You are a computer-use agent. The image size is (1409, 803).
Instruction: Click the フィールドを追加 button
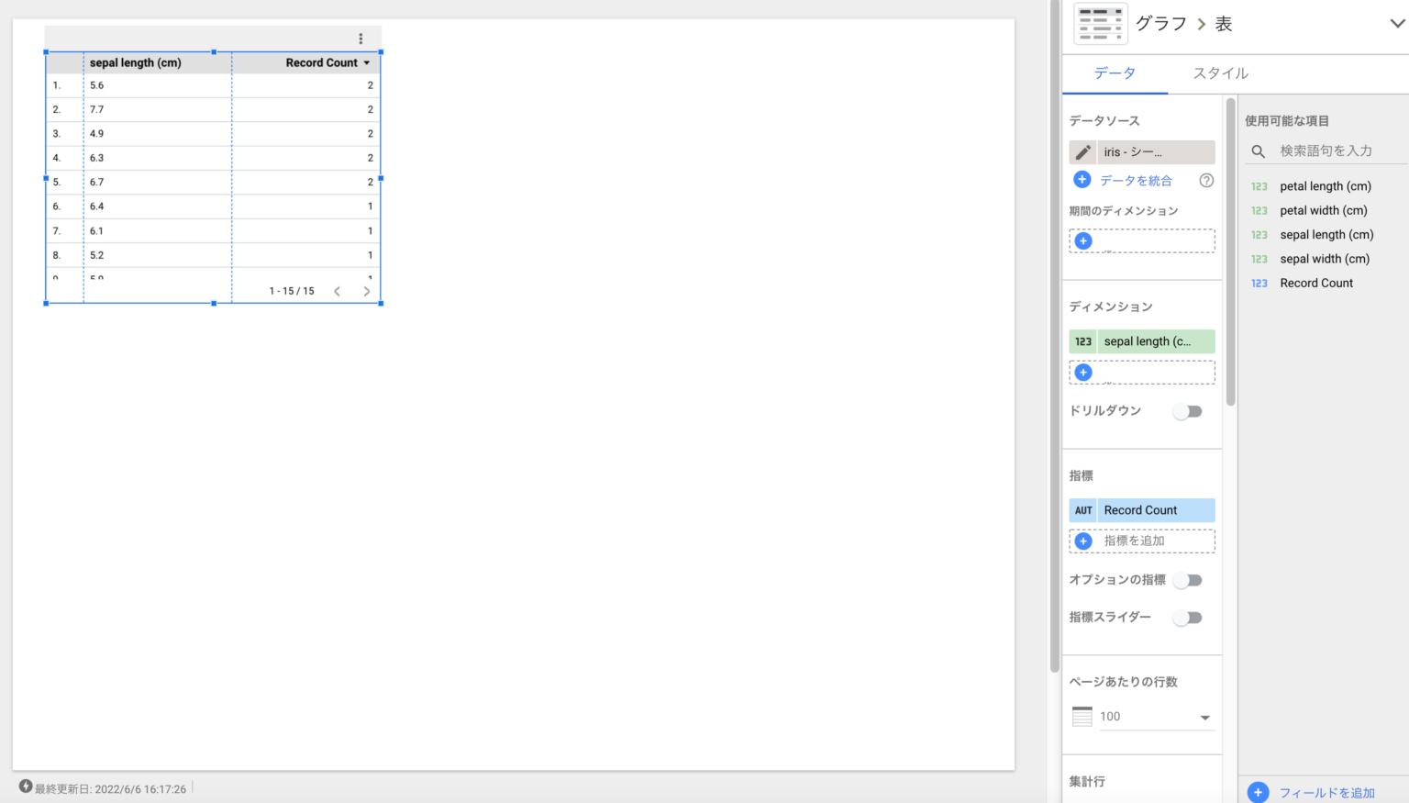(x=1326, y=793)
